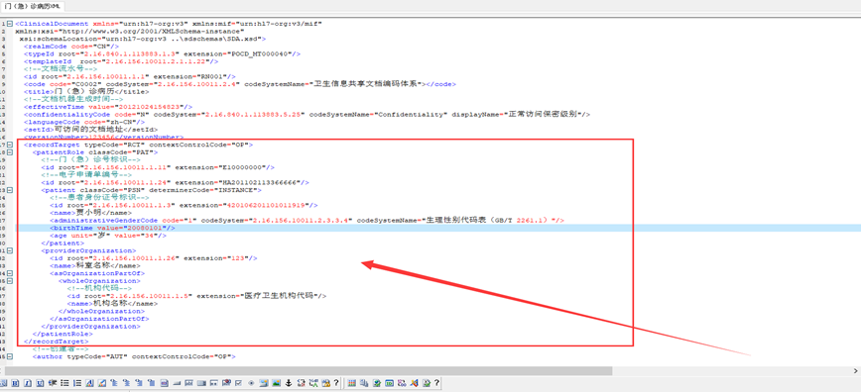Image resolution: width=861 pixels, height=392 pixels.
Task: Click the closing /recordTarget tag line
Action: (56, 341)
